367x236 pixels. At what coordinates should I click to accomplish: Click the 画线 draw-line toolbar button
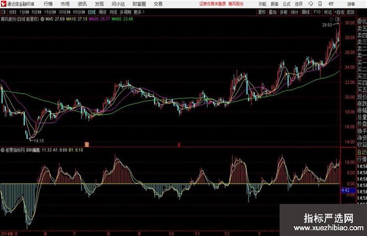coord(306,12)
